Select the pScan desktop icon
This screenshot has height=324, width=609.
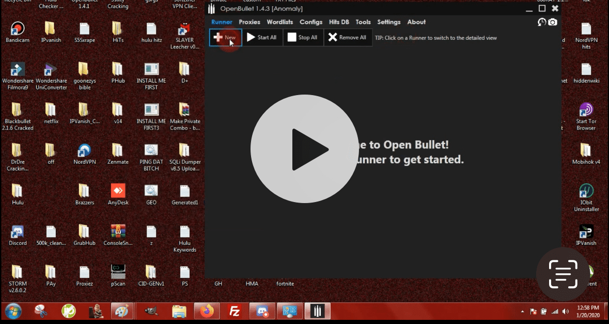pyautogui.click(x=118, y=275)
